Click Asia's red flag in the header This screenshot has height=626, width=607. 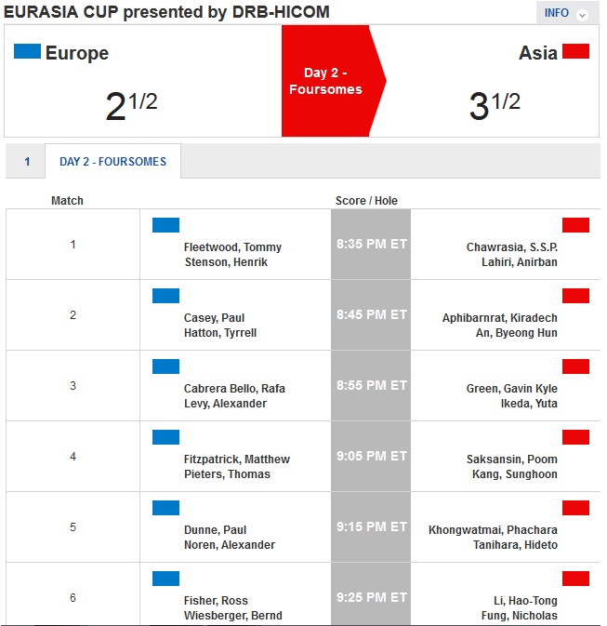pyautogui.click(x=575, y=51)
